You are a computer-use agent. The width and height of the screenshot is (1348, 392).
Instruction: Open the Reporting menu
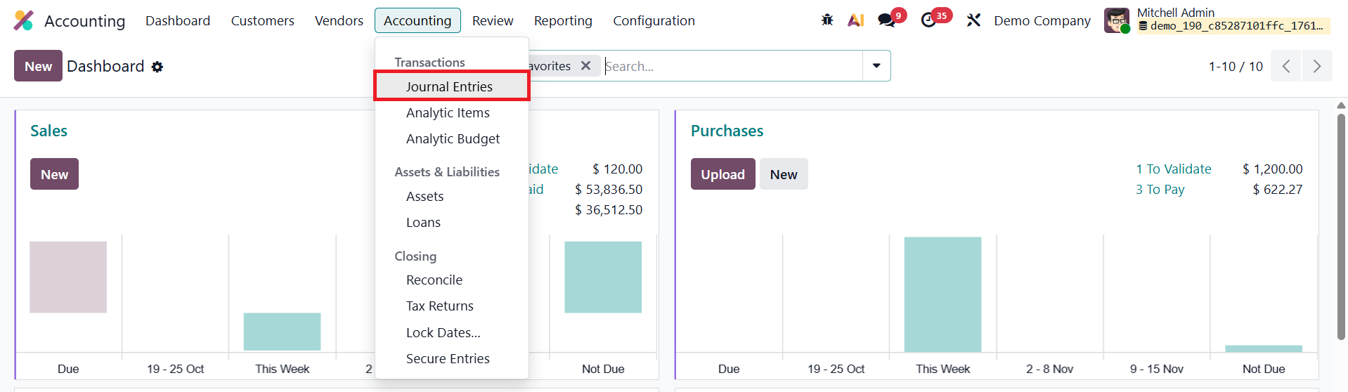[562, 21]
